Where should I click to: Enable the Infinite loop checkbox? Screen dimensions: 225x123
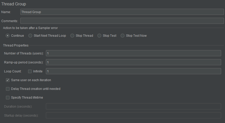tap(30, 71)
